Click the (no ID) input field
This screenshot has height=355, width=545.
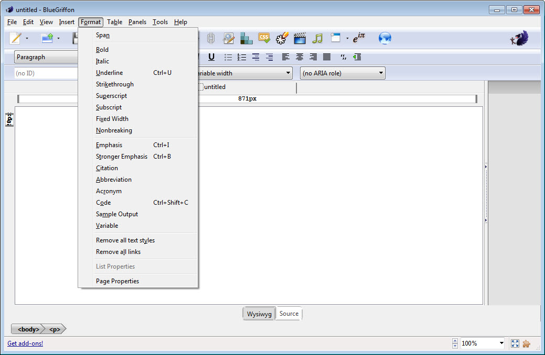tap(46, 73)
